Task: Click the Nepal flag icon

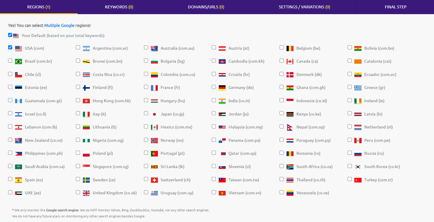Action: (x=290, y=127)
